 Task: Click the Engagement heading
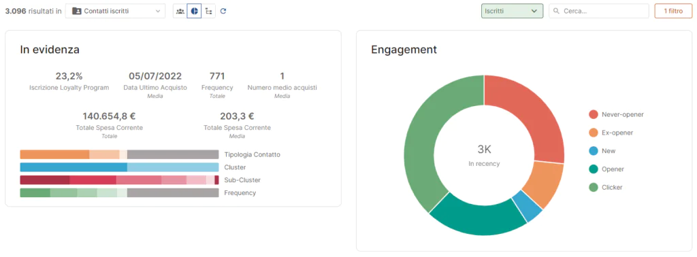(404, 50)
